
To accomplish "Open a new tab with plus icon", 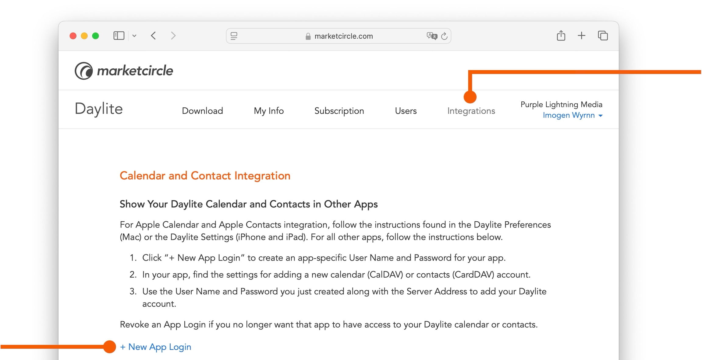I will [x=581, y=36].
